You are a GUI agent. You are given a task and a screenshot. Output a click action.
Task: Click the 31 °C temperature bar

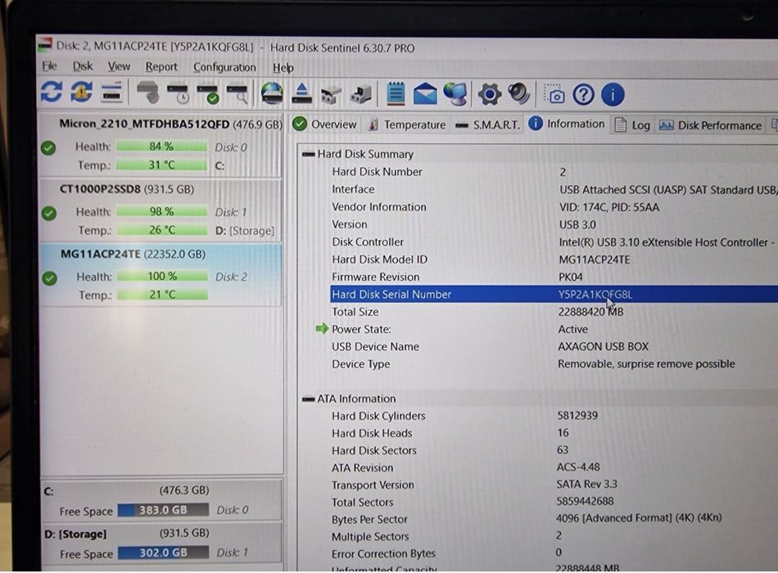pyautogui.click(x=162, y=165)
